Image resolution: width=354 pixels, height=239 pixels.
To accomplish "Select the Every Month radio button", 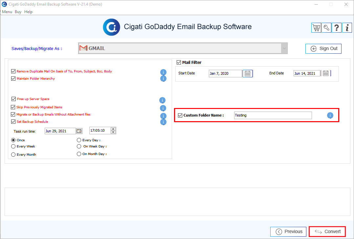I will click(13, 155).
